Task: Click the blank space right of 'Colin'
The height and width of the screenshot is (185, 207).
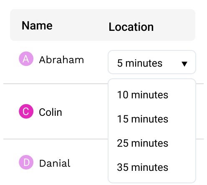Action: coord(85,112)
